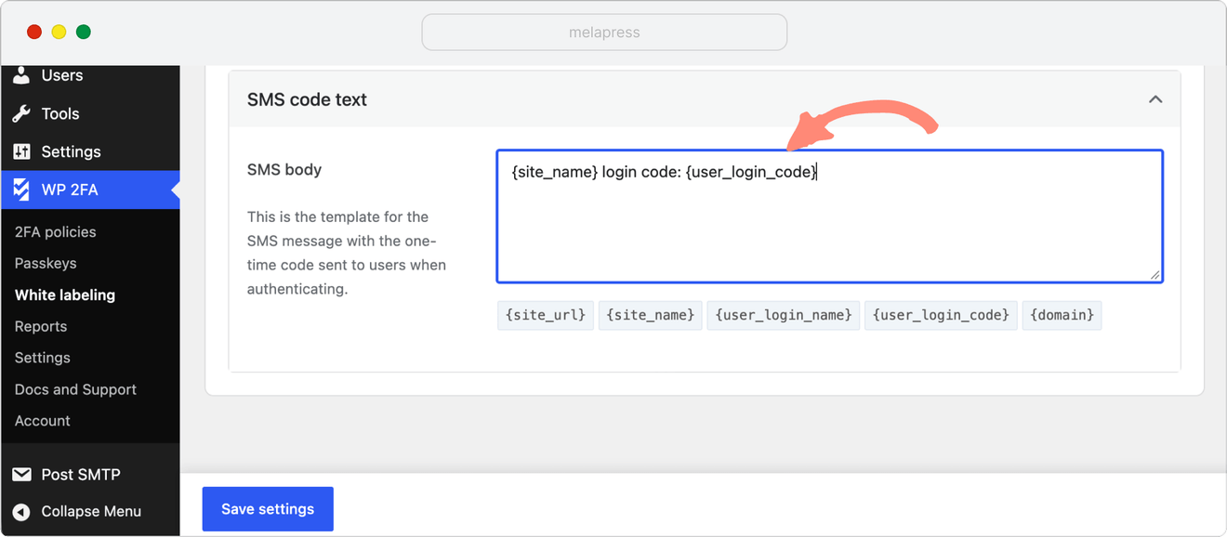
Task: Collapse the SMS code text section chevron
Action: click(1155, 99)
